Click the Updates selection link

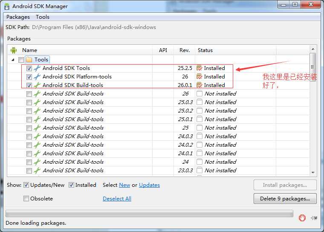tap(149, 185)
